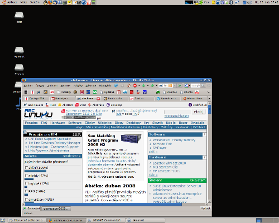Click the red Stop loading icon
The image size is (279, 223).
click(x=135, y=85)
